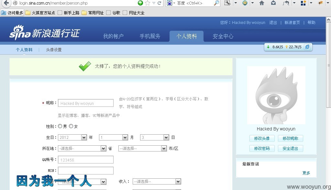
Task: Open the 新手上路 bookmark
Action: [x=68, y=13]
